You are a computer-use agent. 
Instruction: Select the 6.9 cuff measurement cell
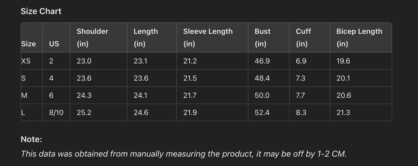[x=301, y=61]
